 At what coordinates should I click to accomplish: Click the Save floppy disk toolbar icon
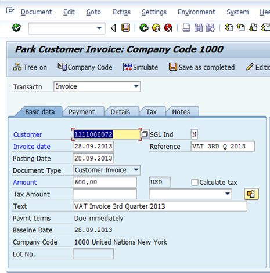pyautogui.click(x=125, y=28)
